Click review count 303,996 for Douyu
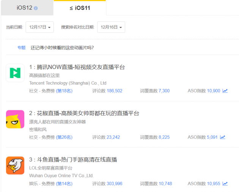239x192 pixels. [114, 184]
